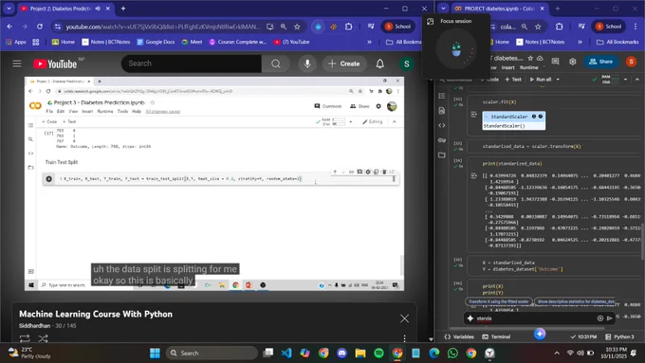The height and width of the screenshot is (363, 645).
Task: Open the Meet bookmark
Action: coord(193,42)
